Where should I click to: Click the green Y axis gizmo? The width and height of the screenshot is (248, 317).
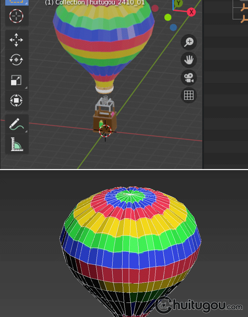tap(179, 3)
